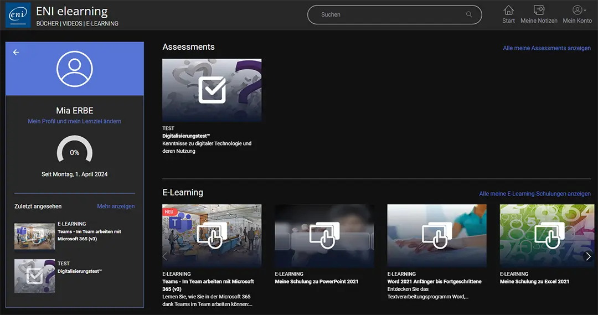Click the ENI logo icon
The width and height of the screenshot is (598, 315).
(18, 15)
